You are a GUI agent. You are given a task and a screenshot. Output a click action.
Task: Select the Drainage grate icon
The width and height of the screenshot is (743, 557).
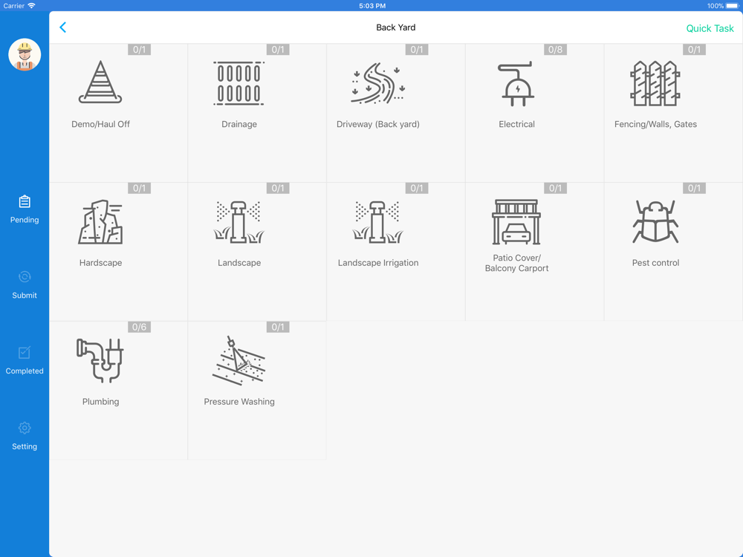(x=239, y=83)
